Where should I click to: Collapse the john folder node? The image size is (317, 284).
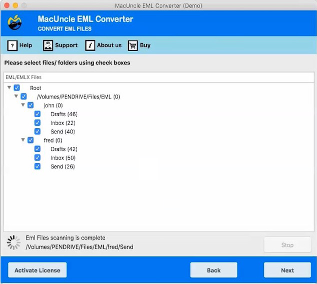click(23, 105)
